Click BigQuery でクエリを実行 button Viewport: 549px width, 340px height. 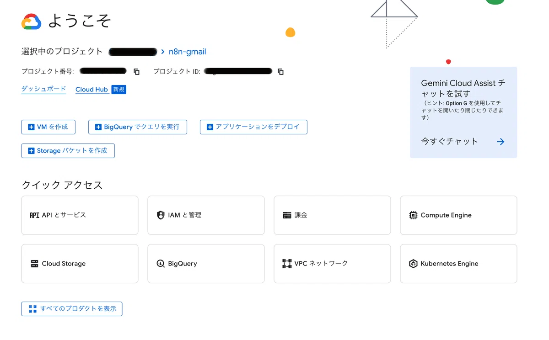138,127
